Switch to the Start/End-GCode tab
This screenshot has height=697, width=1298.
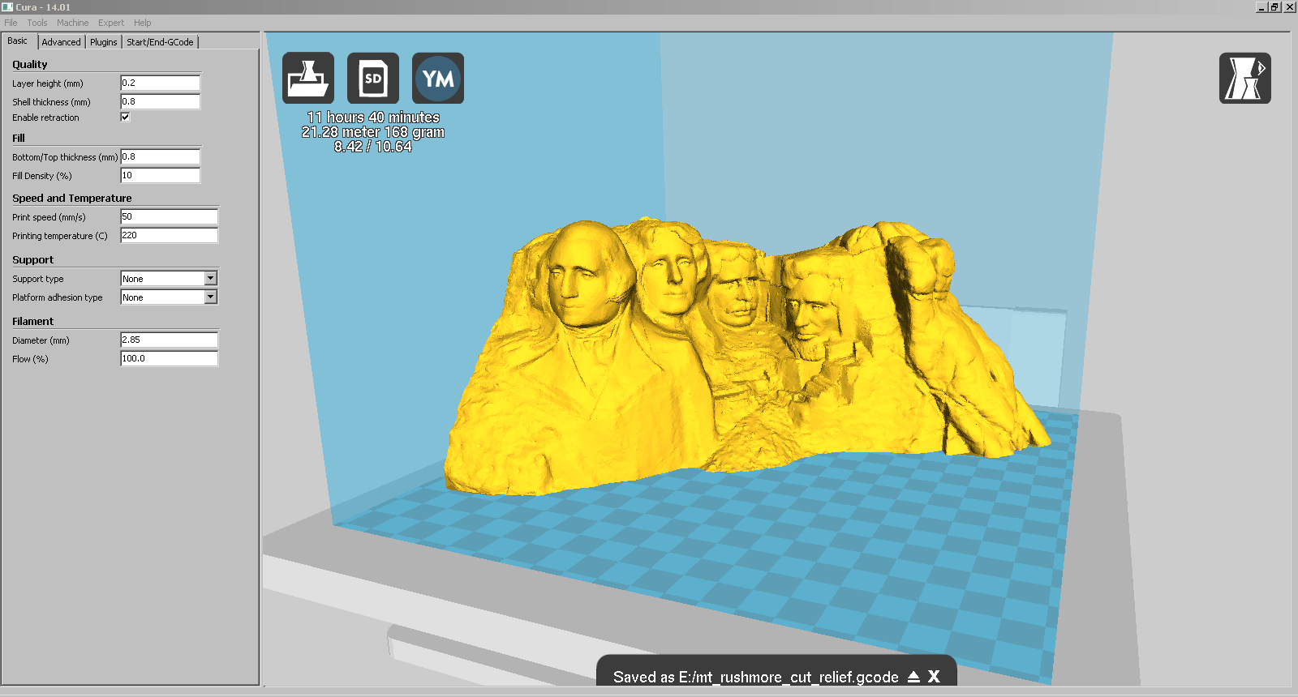160,42
